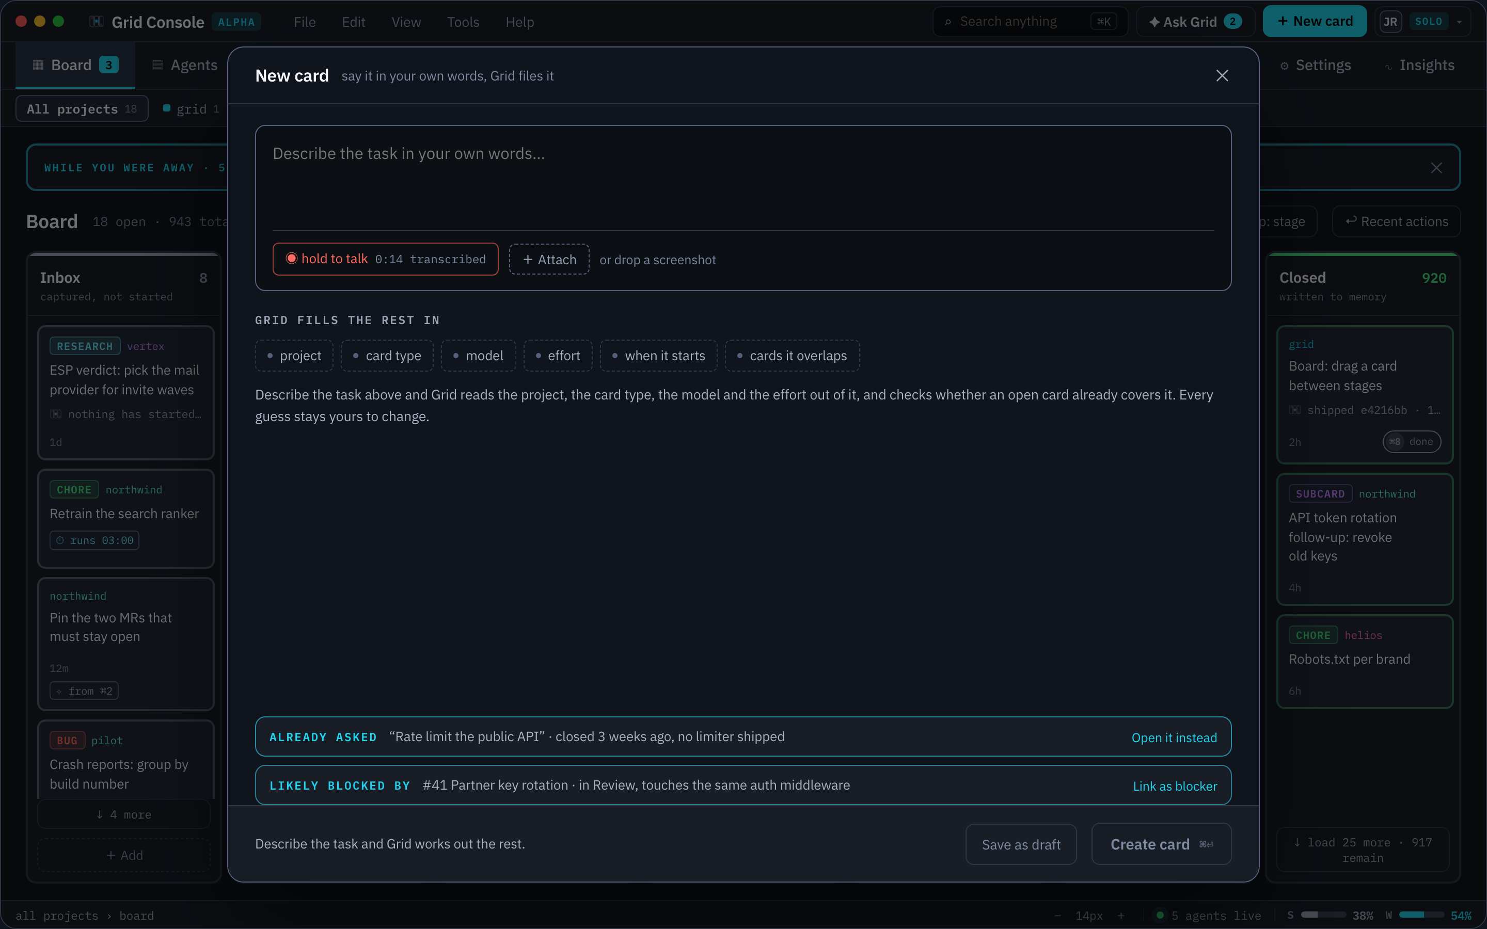Switch to the Board tab

coord(75,65)
